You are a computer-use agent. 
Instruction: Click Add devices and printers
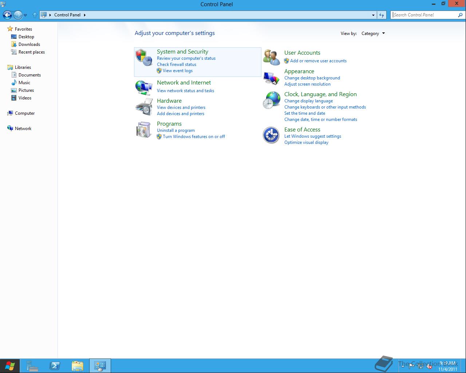[x=181, y=114]
